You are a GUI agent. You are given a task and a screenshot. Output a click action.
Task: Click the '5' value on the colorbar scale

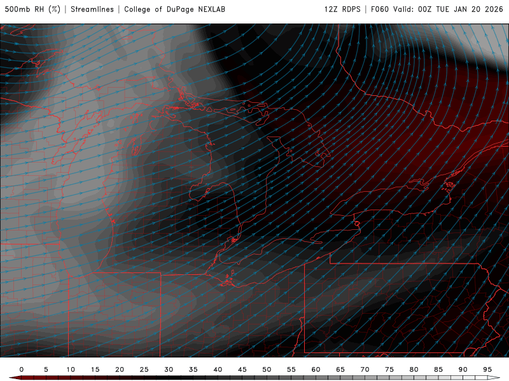[x=46, y=370]
